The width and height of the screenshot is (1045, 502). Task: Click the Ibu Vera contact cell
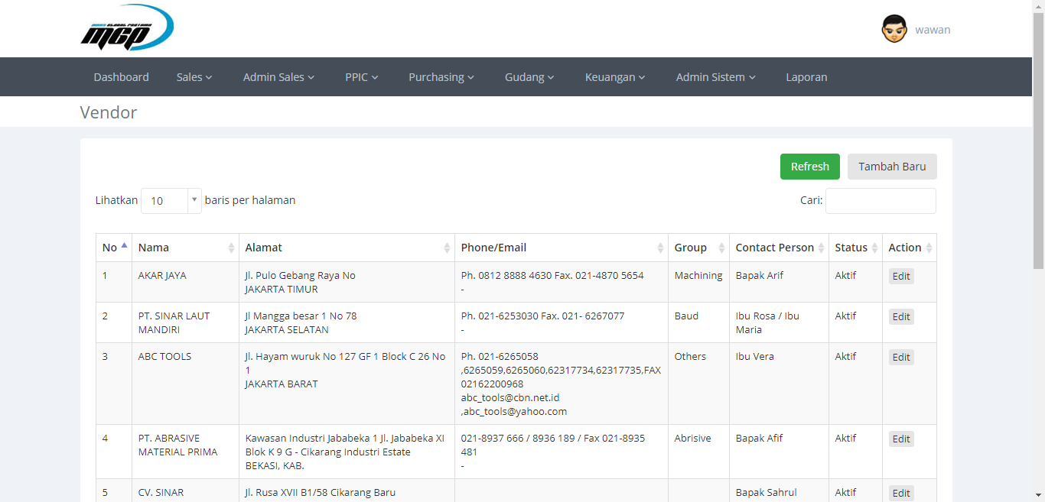tap(779, 384)
